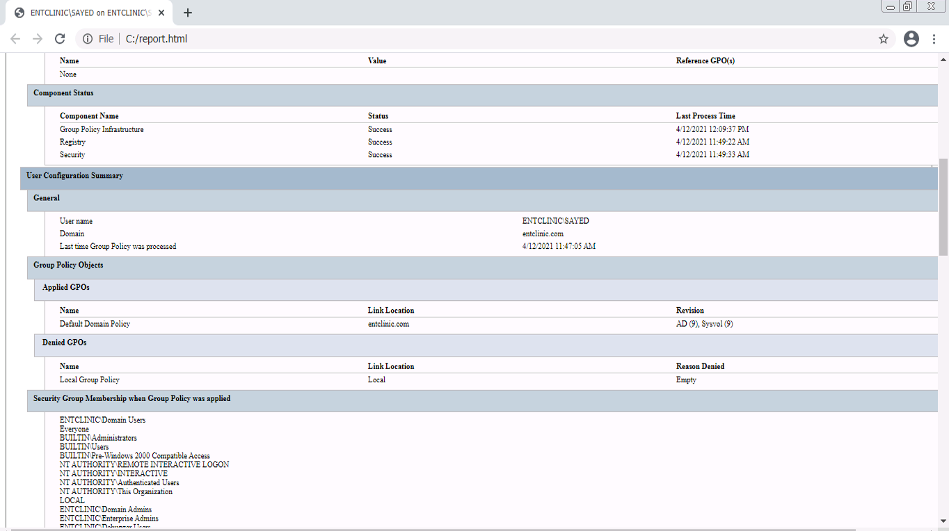This screenshot has width=949, height=531.
Task: Click the scroll down arrow
Action: coord(943,521)
